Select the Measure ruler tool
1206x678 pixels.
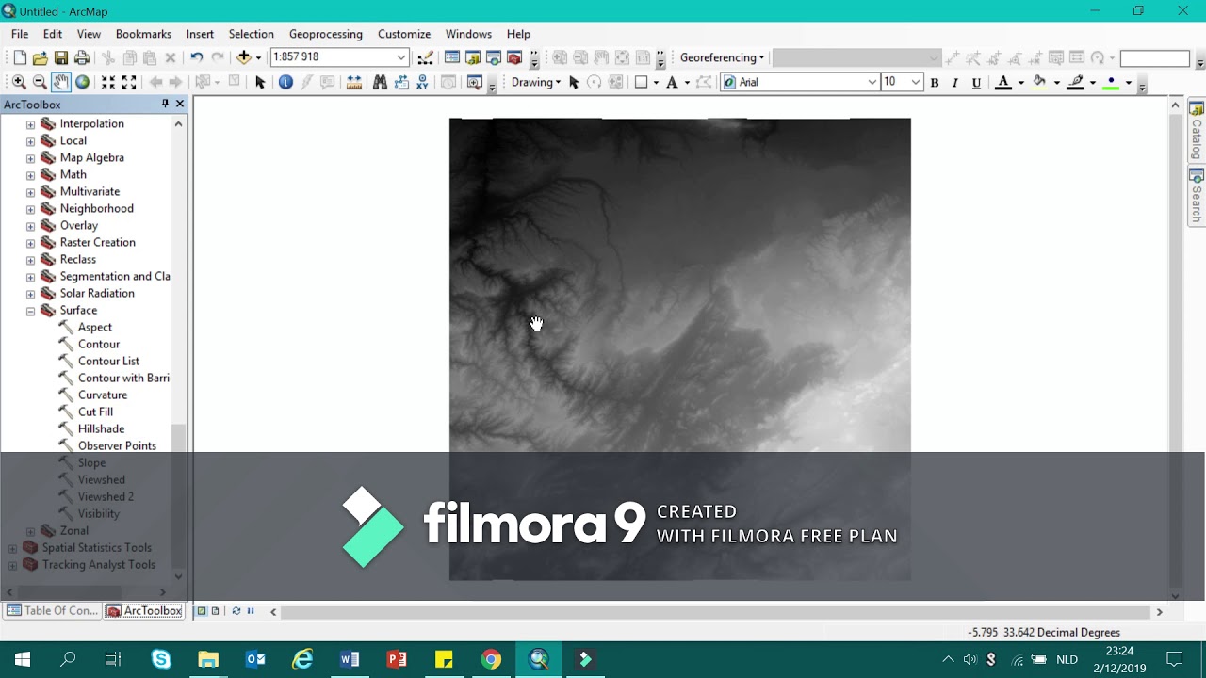coord(354,82)
